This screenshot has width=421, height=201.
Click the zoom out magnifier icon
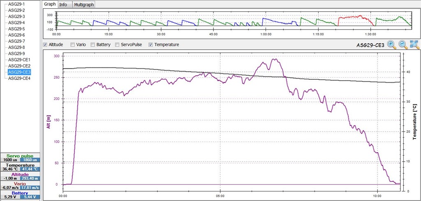click(x=402, y=45)
